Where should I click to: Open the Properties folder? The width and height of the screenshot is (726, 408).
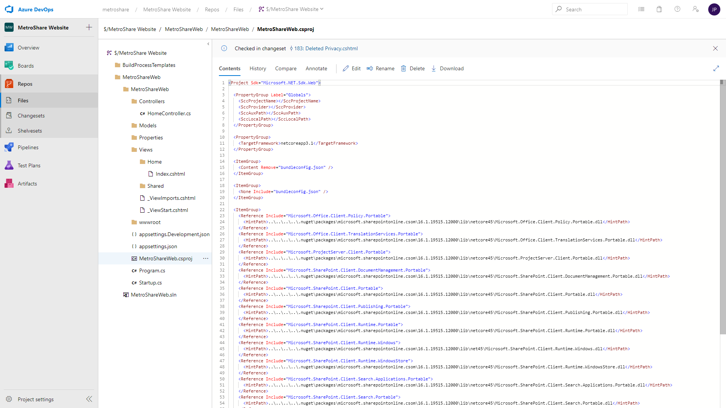151,138
